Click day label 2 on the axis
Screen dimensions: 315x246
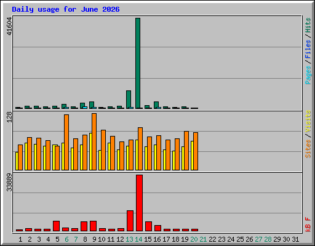(x=30, y=239)
